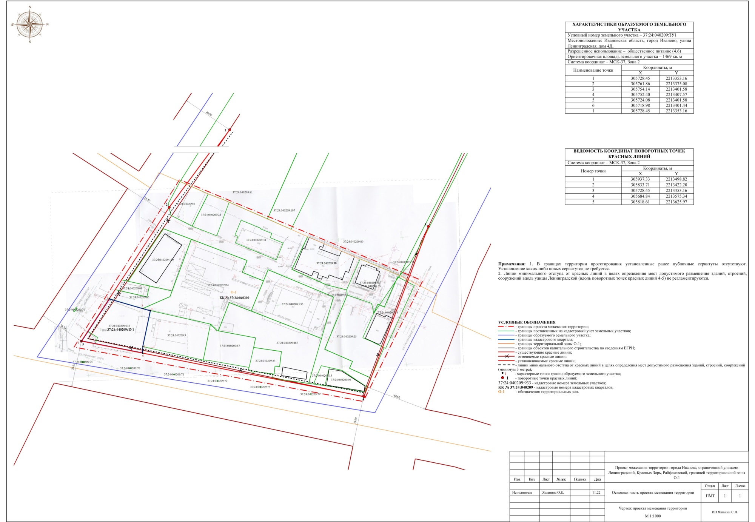Screen dimensions: 755x522
Task: Click the heading 'ХАРАКТЕРИСТИКИ ОБРАЗУЕМОГО ЗЕМЕЛЬНОГО УЧАСТКА'
Action: click(629, 27)
